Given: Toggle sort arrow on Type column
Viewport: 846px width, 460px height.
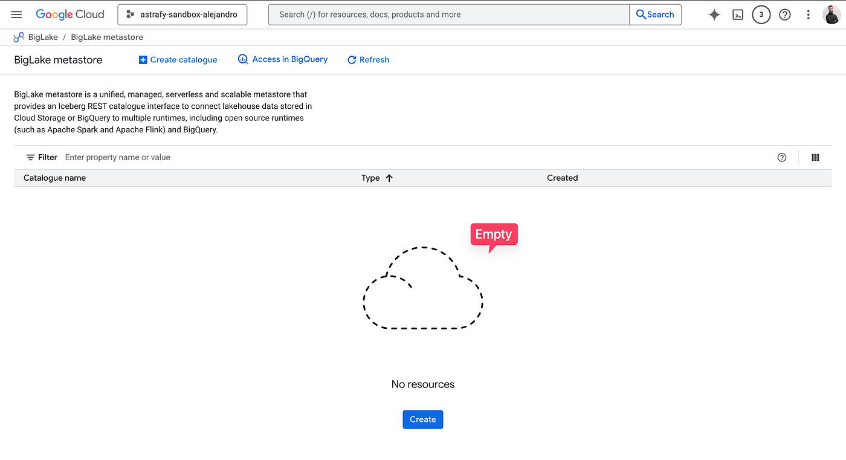Looking at the screenshot, I should tap(389, 178).
